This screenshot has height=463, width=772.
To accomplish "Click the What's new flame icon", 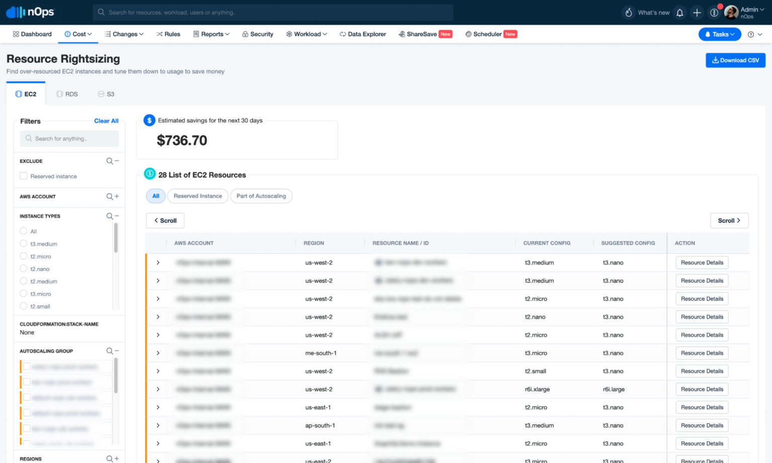I will [628, 12].
